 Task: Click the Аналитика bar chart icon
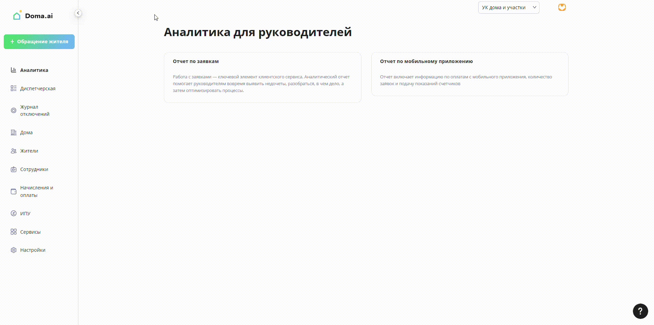(14, 70)
